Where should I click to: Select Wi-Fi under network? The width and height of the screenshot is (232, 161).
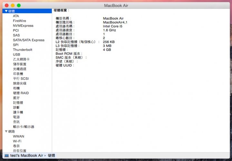click(17, 141)
